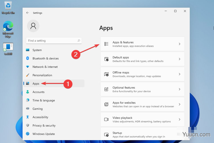Select the Recycle Bin desktop icon

(8, 7)
